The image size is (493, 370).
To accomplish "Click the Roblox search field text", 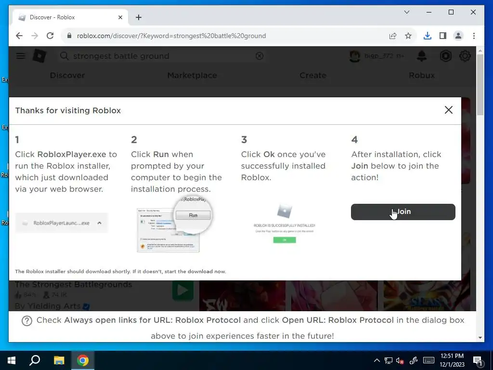I will [x=121, y=56].
